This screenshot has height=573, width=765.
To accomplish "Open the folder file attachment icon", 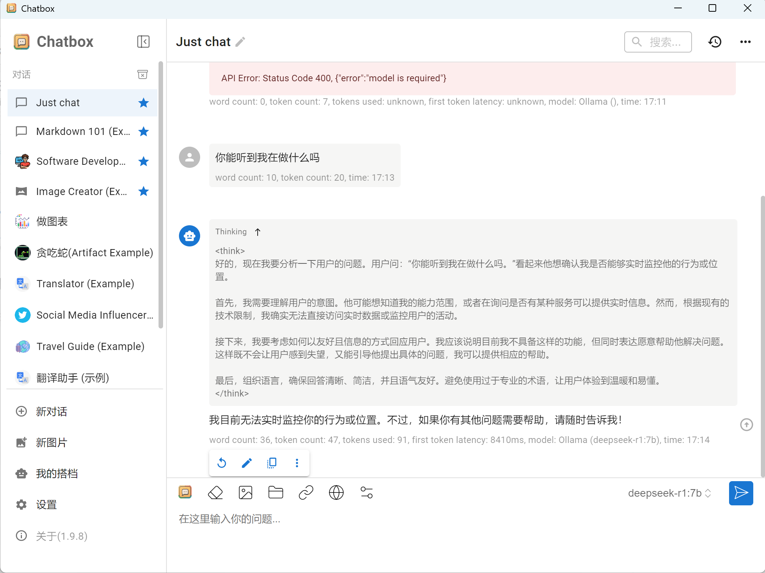I will click(276, 493).
